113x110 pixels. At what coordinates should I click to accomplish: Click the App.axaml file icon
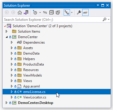(19, 87)
